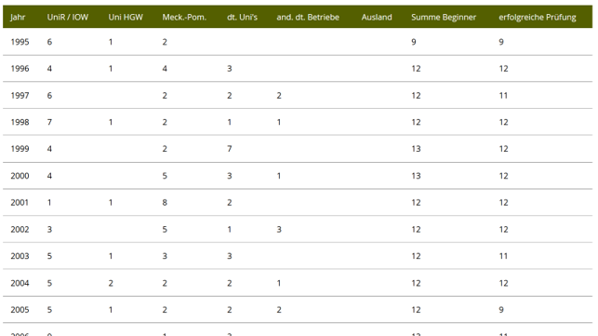Image resolution: width=598 pixels, height=336 pixels.
Task: Click the 2005 row year label
Action: click(20, 310)
